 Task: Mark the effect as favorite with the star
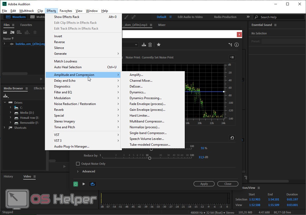pyautogui.click(x=159, y=45)
